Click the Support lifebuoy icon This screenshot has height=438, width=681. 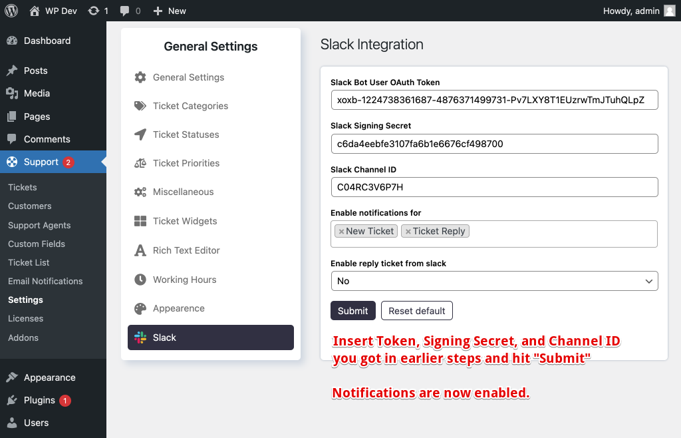[12, 162]
